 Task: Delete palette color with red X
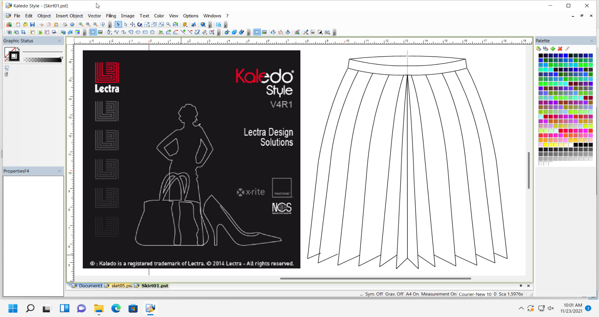click(x=560, y=49)
